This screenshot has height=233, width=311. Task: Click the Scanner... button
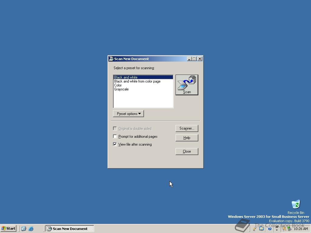(187, 128)
